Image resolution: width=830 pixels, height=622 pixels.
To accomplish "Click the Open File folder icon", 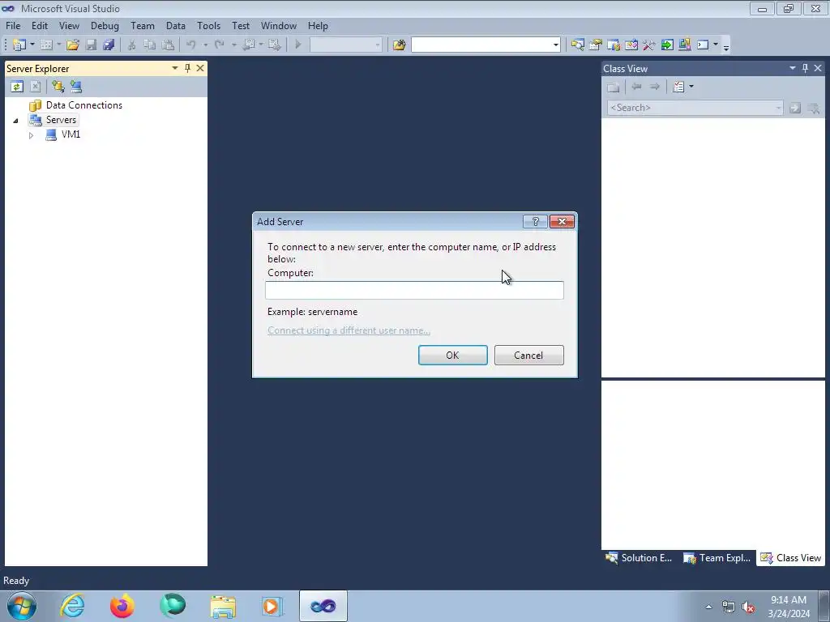I will click(x=73, y=45).
